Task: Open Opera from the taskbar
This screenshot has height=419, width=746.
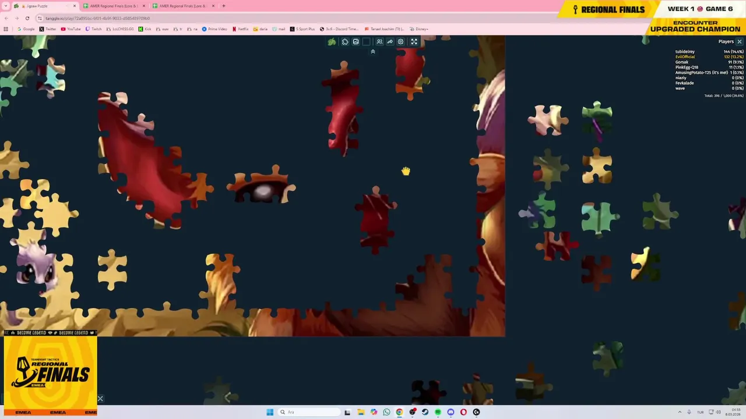Action: [x=463, y=412]
